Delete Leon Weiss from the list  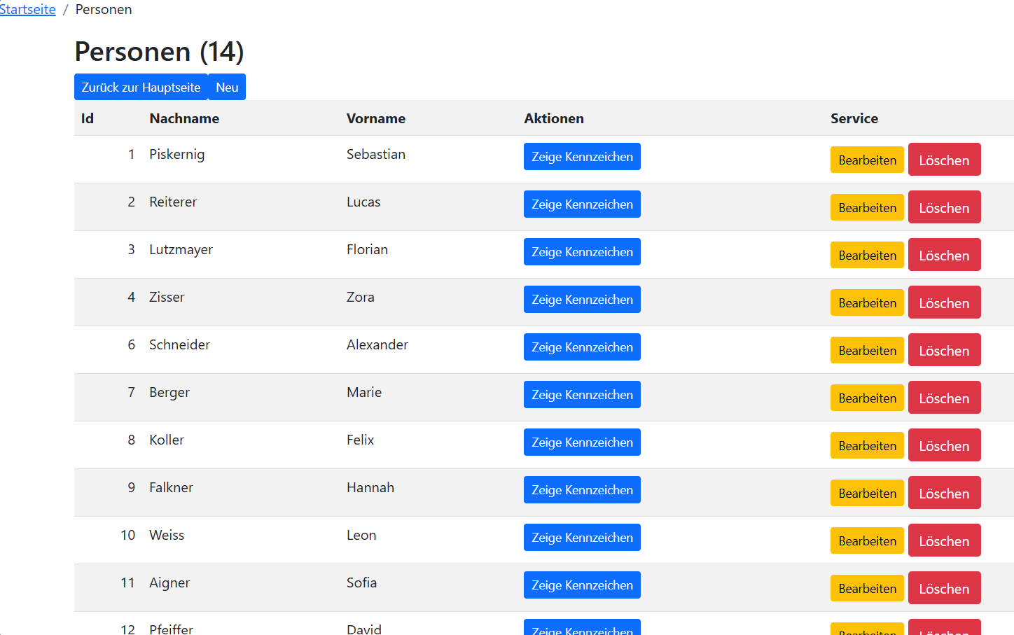[x=943, y=541]
